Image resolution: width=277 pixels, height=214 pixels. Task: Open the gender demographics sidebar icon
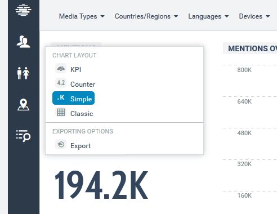click(23, 73)
